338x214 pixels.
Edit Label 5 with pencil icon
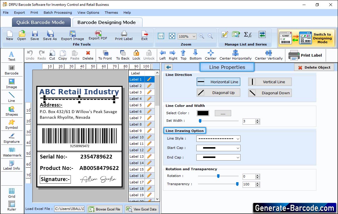pos(149,105)
